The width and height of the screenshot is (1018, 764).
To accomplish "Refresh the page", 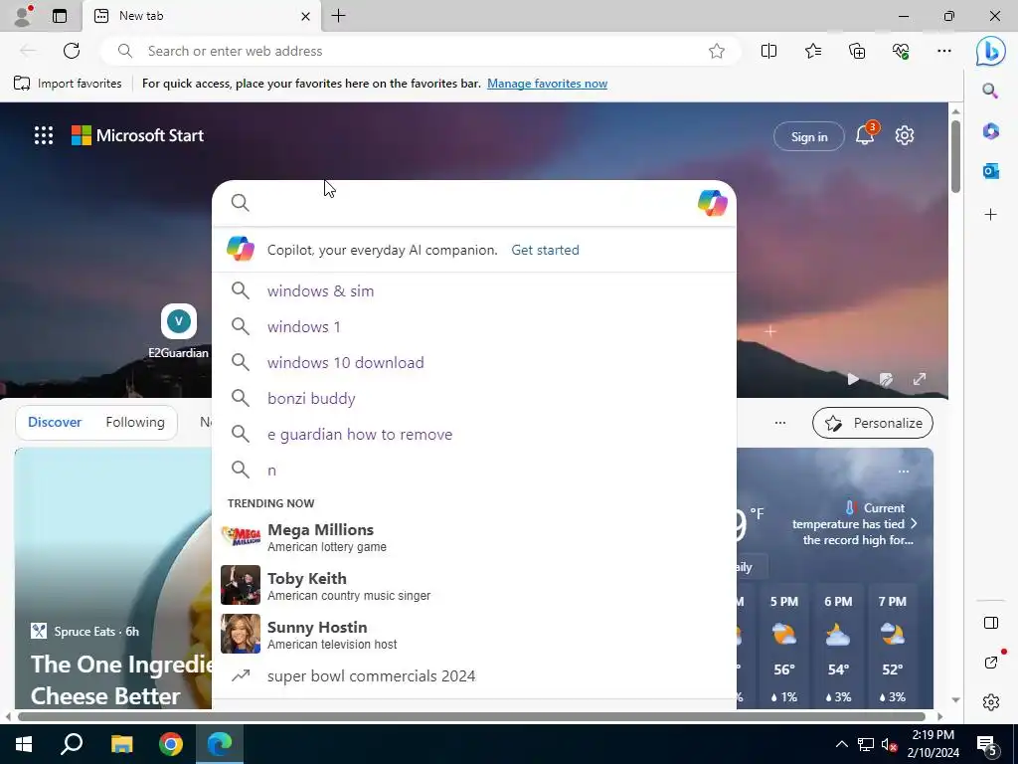I will (72, 51).
